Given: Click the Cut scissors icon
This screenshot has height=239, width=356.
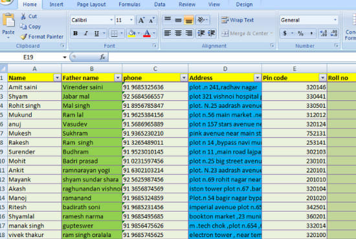Looking at the screenshot, I should (x=23, y=16).
